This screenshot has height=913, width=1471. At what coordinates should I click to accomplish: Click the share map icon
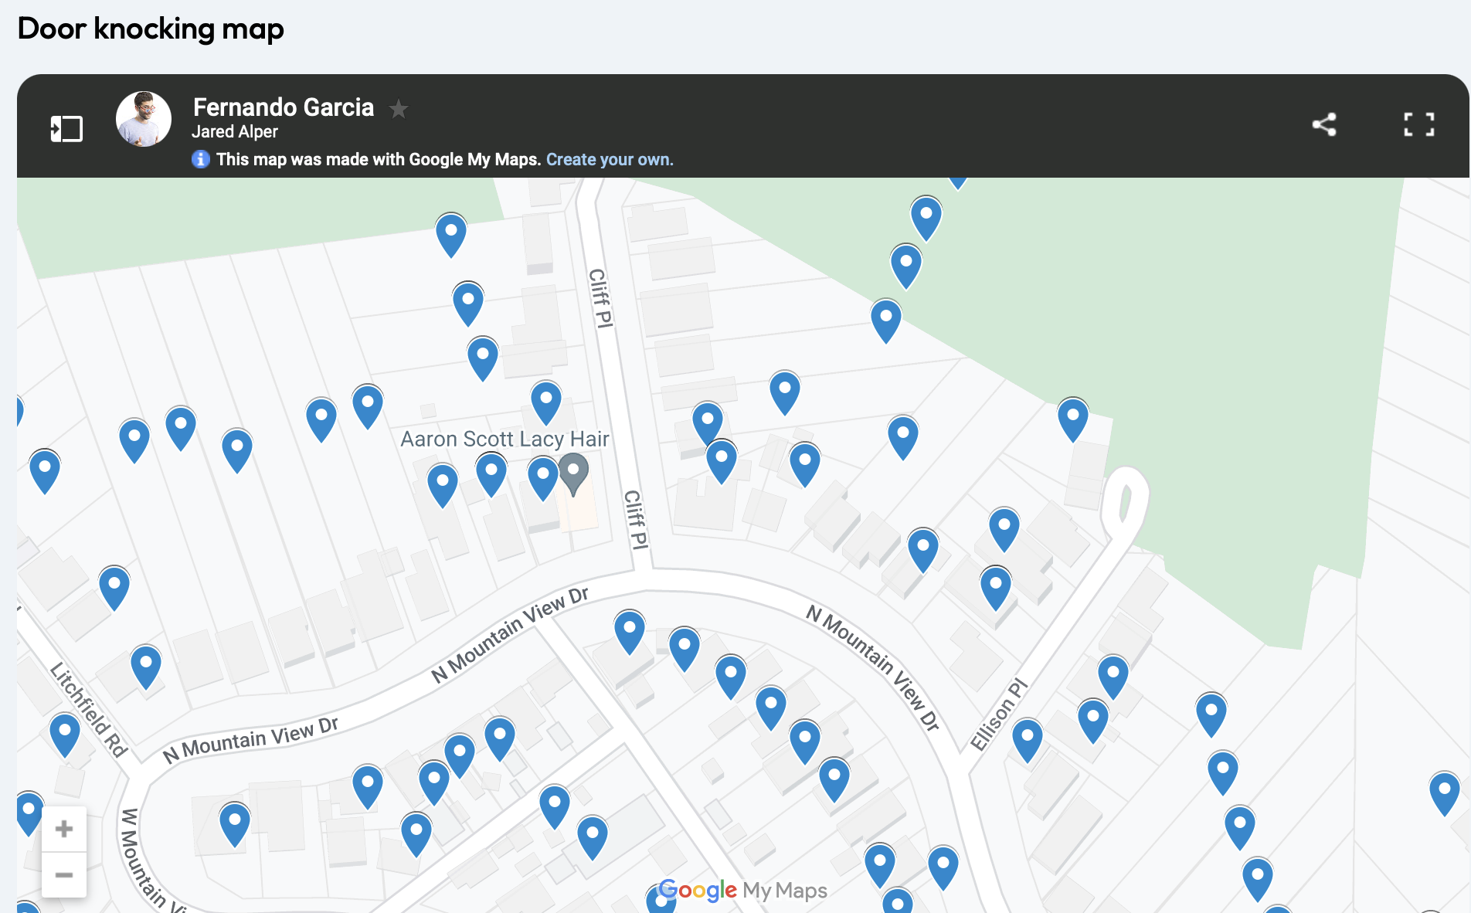point(1324,124)
